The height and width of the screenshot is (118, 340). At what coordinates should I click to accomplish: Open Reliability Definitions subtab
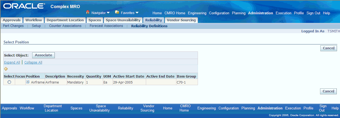[149, 26]
